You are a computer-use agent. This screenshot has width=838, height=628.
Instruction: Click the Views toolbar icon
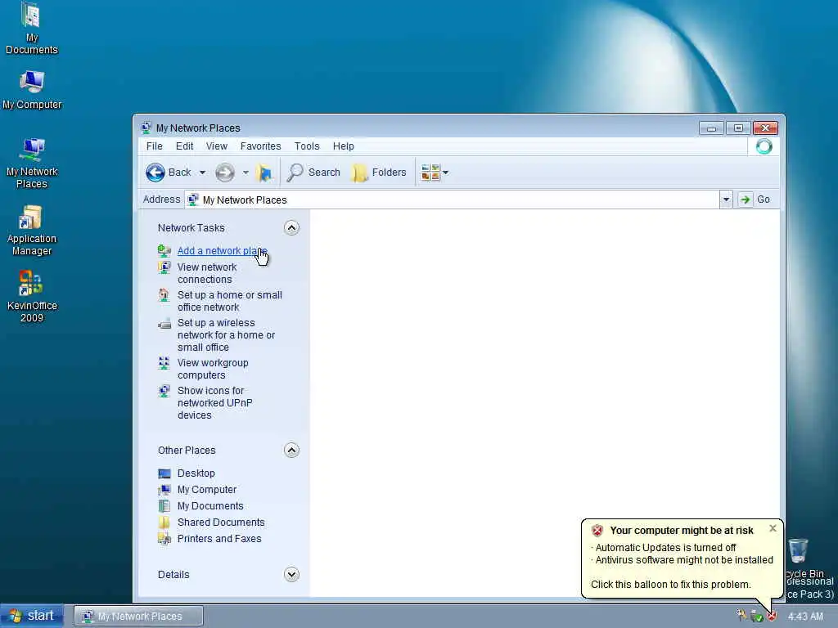pyautogui.click(x=430, y=173)
